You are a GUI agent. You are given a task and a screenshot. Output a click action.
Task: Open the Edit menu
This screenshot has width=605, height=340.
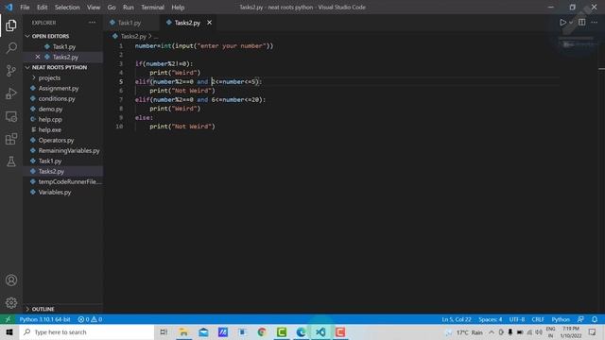point(42,7)
